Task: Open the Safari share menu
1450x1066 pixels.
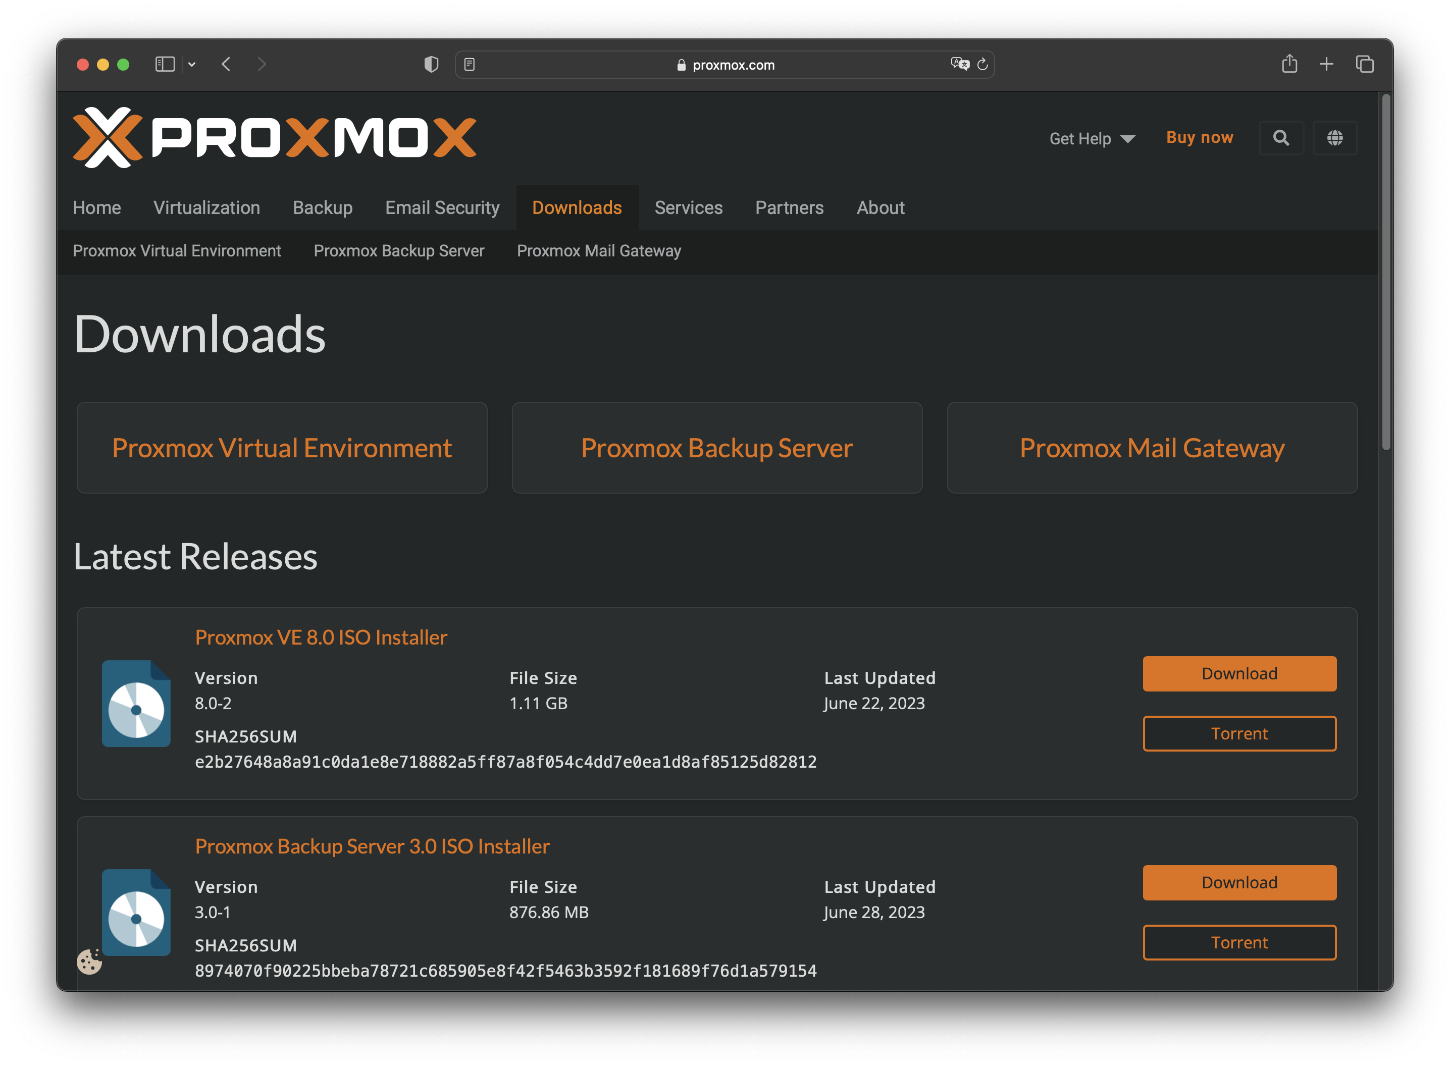Action: pyautogui.click(x=1289, y=64)
